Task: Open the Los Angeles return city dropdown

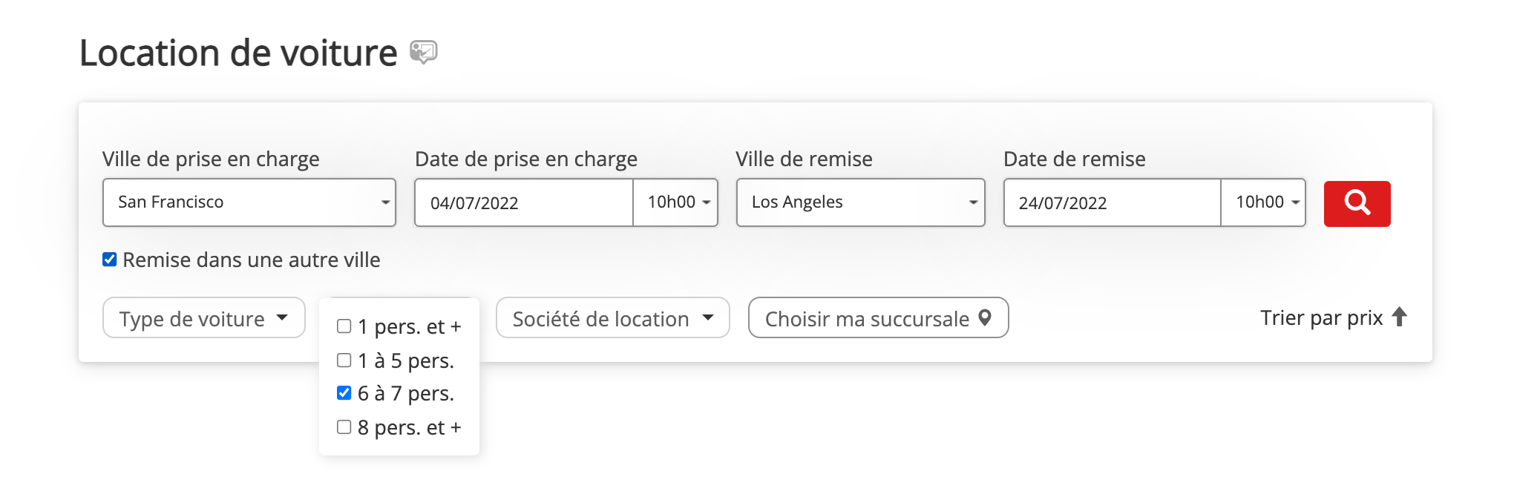Action: [860, 202]
